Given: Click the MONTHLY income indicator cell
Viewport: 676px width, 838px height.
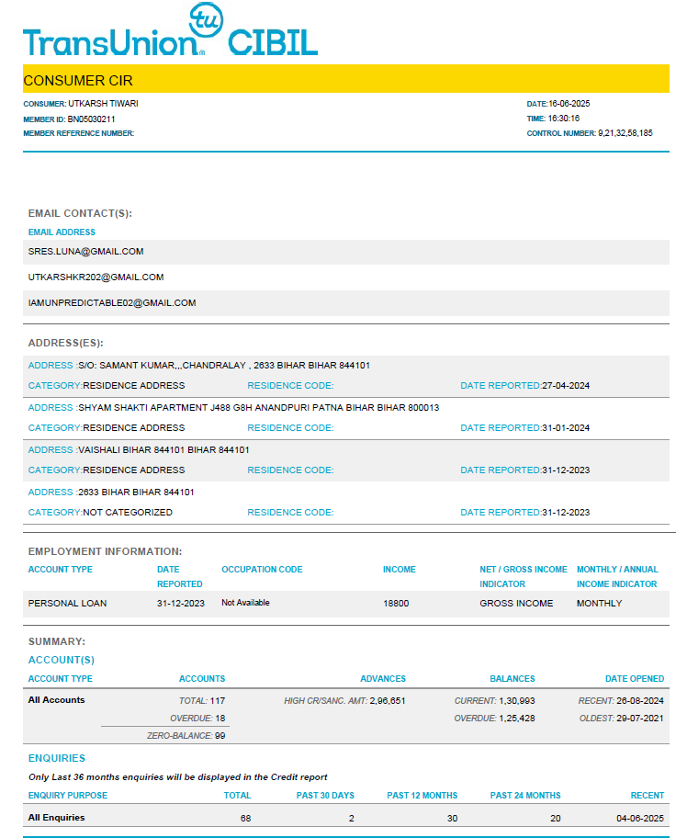Looking at the screenshot, I should click(x=599, y=604).
